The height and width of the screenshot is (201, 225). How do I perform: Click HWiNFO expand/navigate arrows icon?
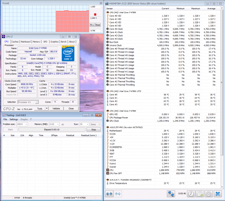109,194
